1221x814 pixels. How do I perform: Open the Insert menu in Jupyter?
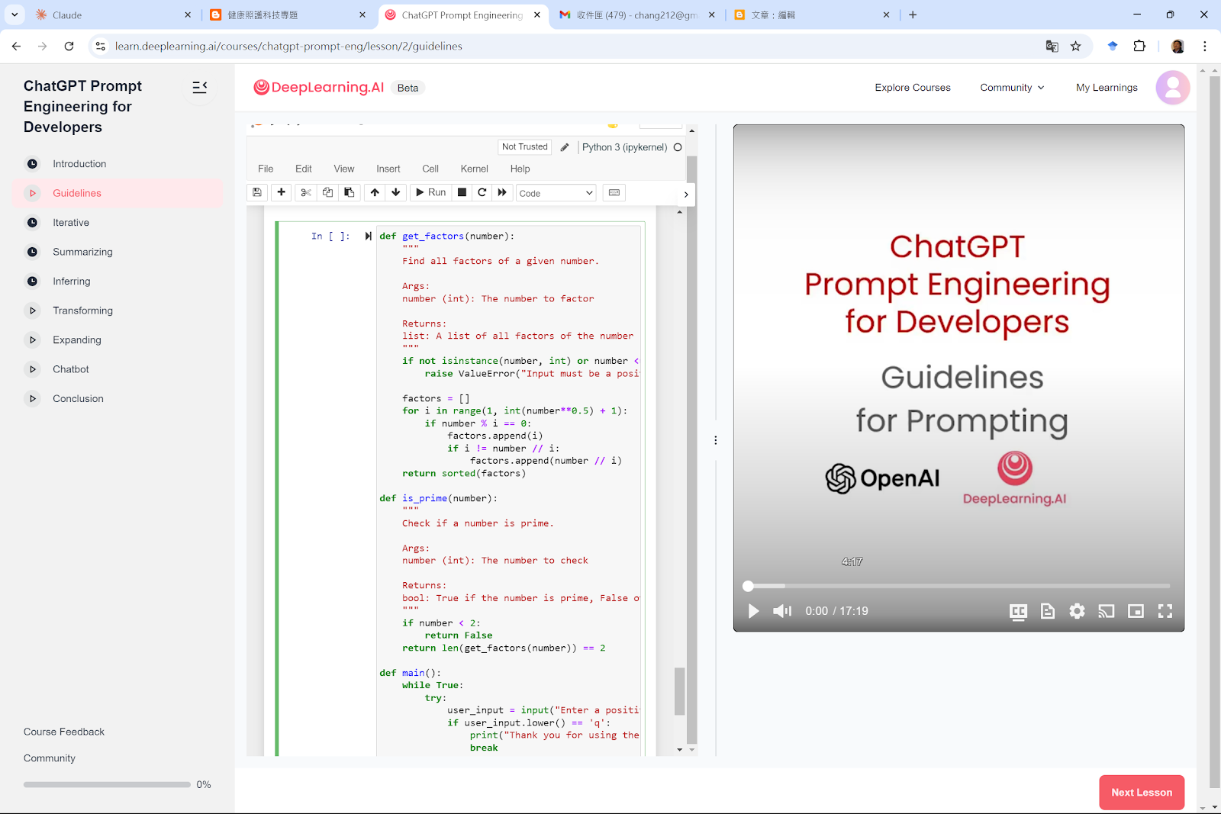[x=388, y=169]
